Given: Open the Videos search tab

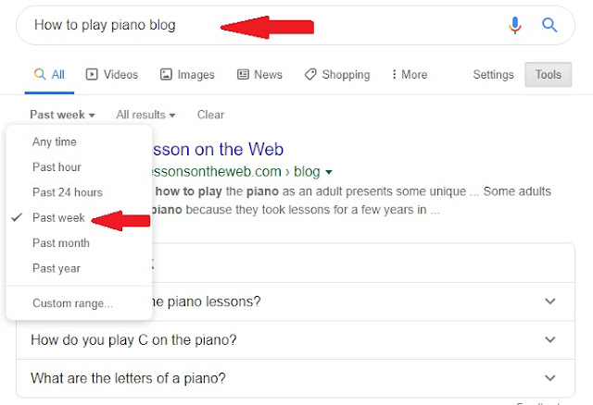Looking at the screenshot, I should pos(112,74).
